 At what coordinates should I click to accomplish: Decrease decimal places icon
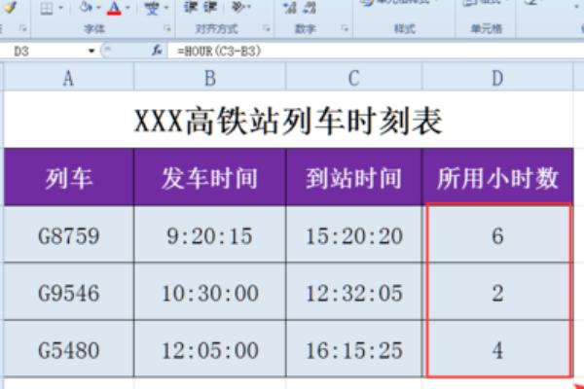tap(310, 8)
